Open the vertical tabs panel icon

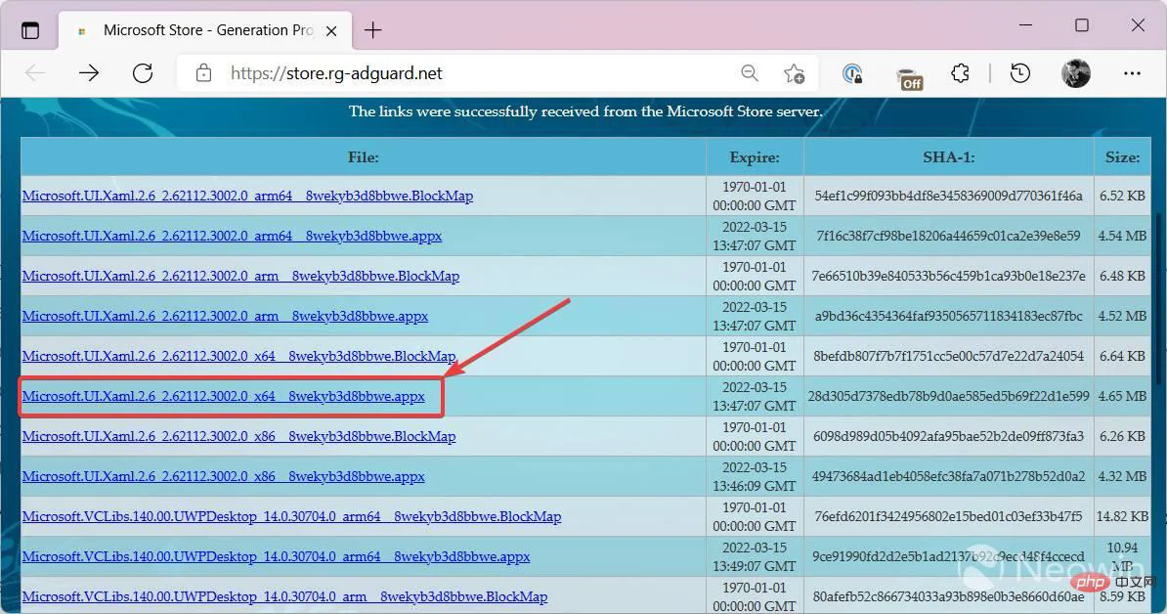(x=29, y=30)
